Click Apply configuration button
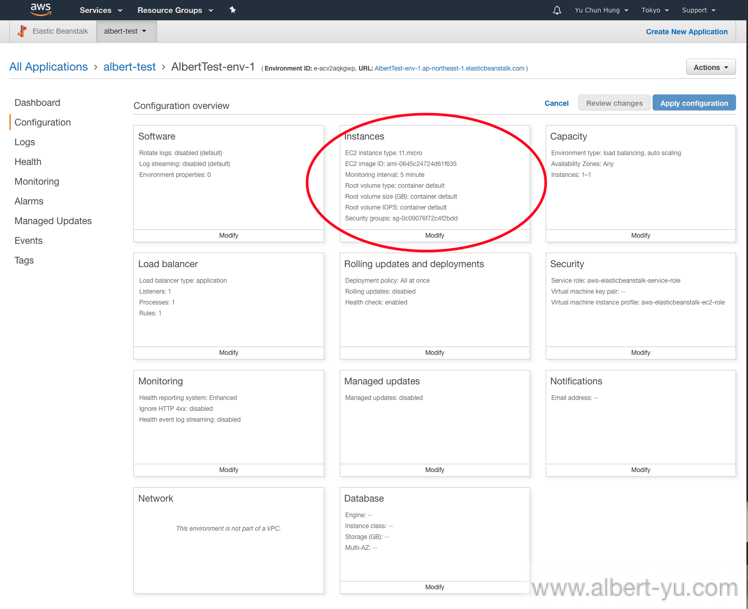Image resolution: width=748 pixels, height=609 pixels. point(694,103)
